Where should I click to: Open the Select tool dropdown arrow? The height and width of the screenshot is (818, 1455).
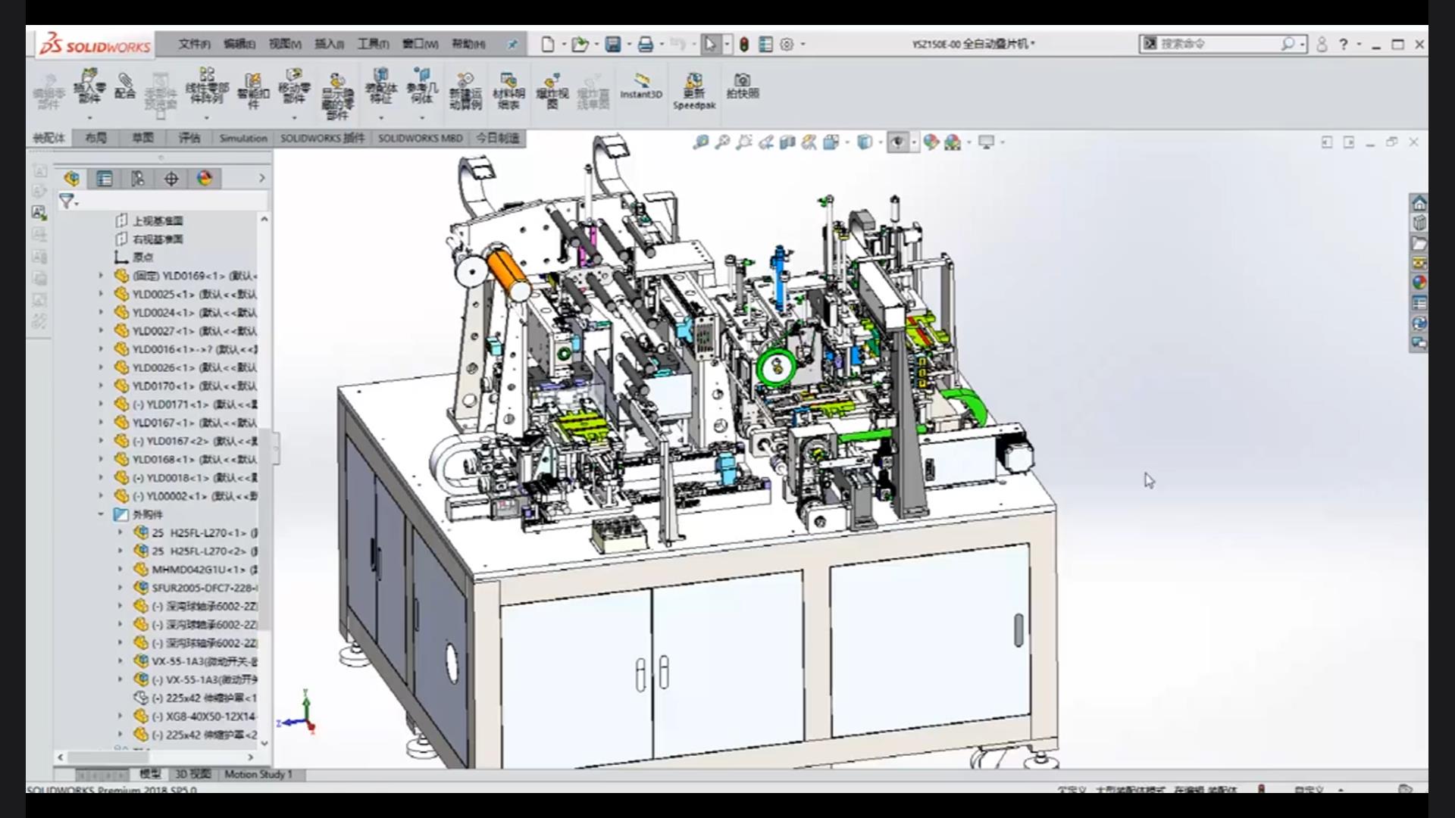(x=727, y=45)
